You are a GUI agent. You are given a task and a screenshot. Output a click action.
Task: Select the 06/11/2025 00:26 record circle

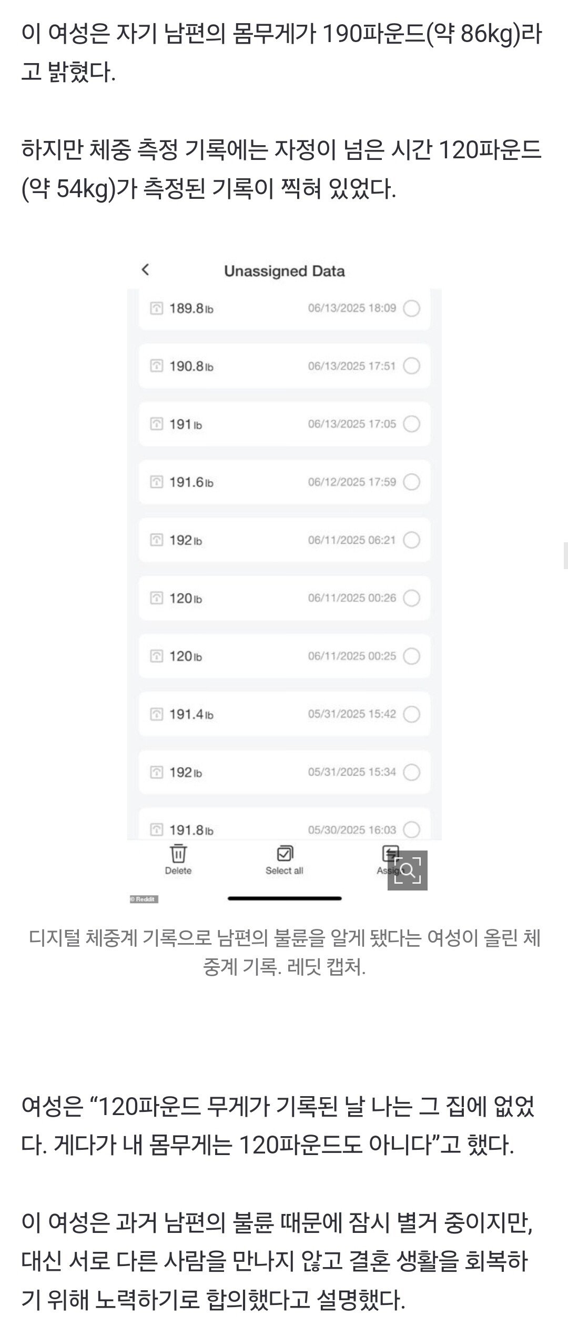[x=411, y=598]
